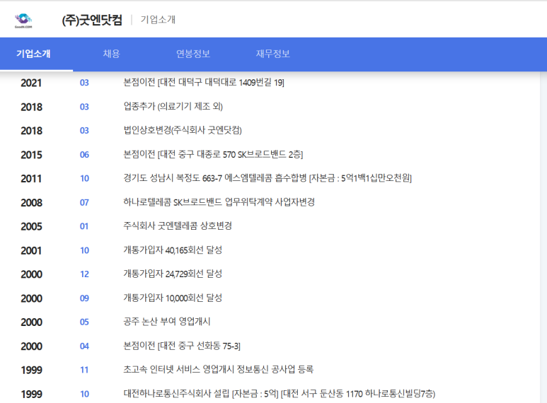Screen dimensions: 547x403
Task: Click the page scrollbar on the right edge
Action: tap(543, 237)
